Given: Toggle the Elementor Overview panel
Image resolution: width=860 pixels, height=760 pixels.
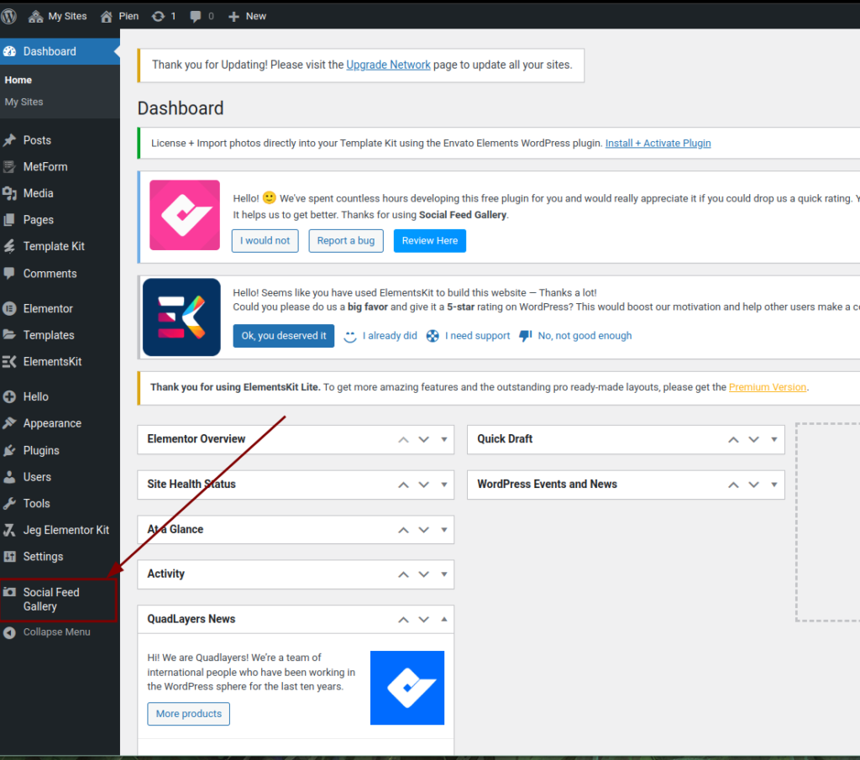Looking at the screenshot, I should (x=443, y=439).
